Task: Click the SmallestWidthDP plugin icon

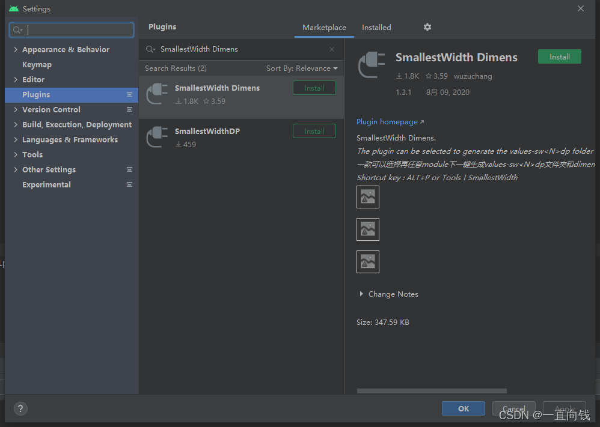Action: [x=157, y=136]
